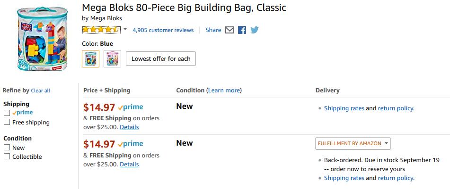The image size is (450, 189).
Task: Open the Condition Learn more link
Action: [x=224, y=90]
